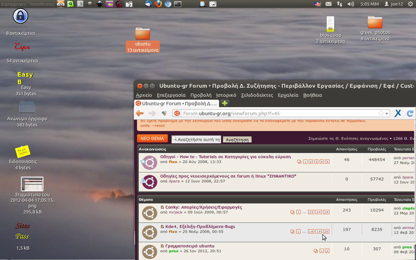Click the browser back arrow button
416x260 pixels.
(140, 113)
